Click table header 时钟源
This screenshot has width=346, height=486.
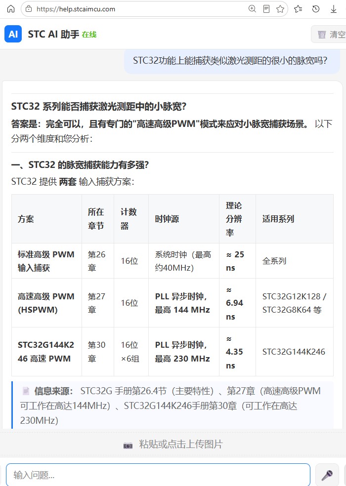click(x=184, y=219)
